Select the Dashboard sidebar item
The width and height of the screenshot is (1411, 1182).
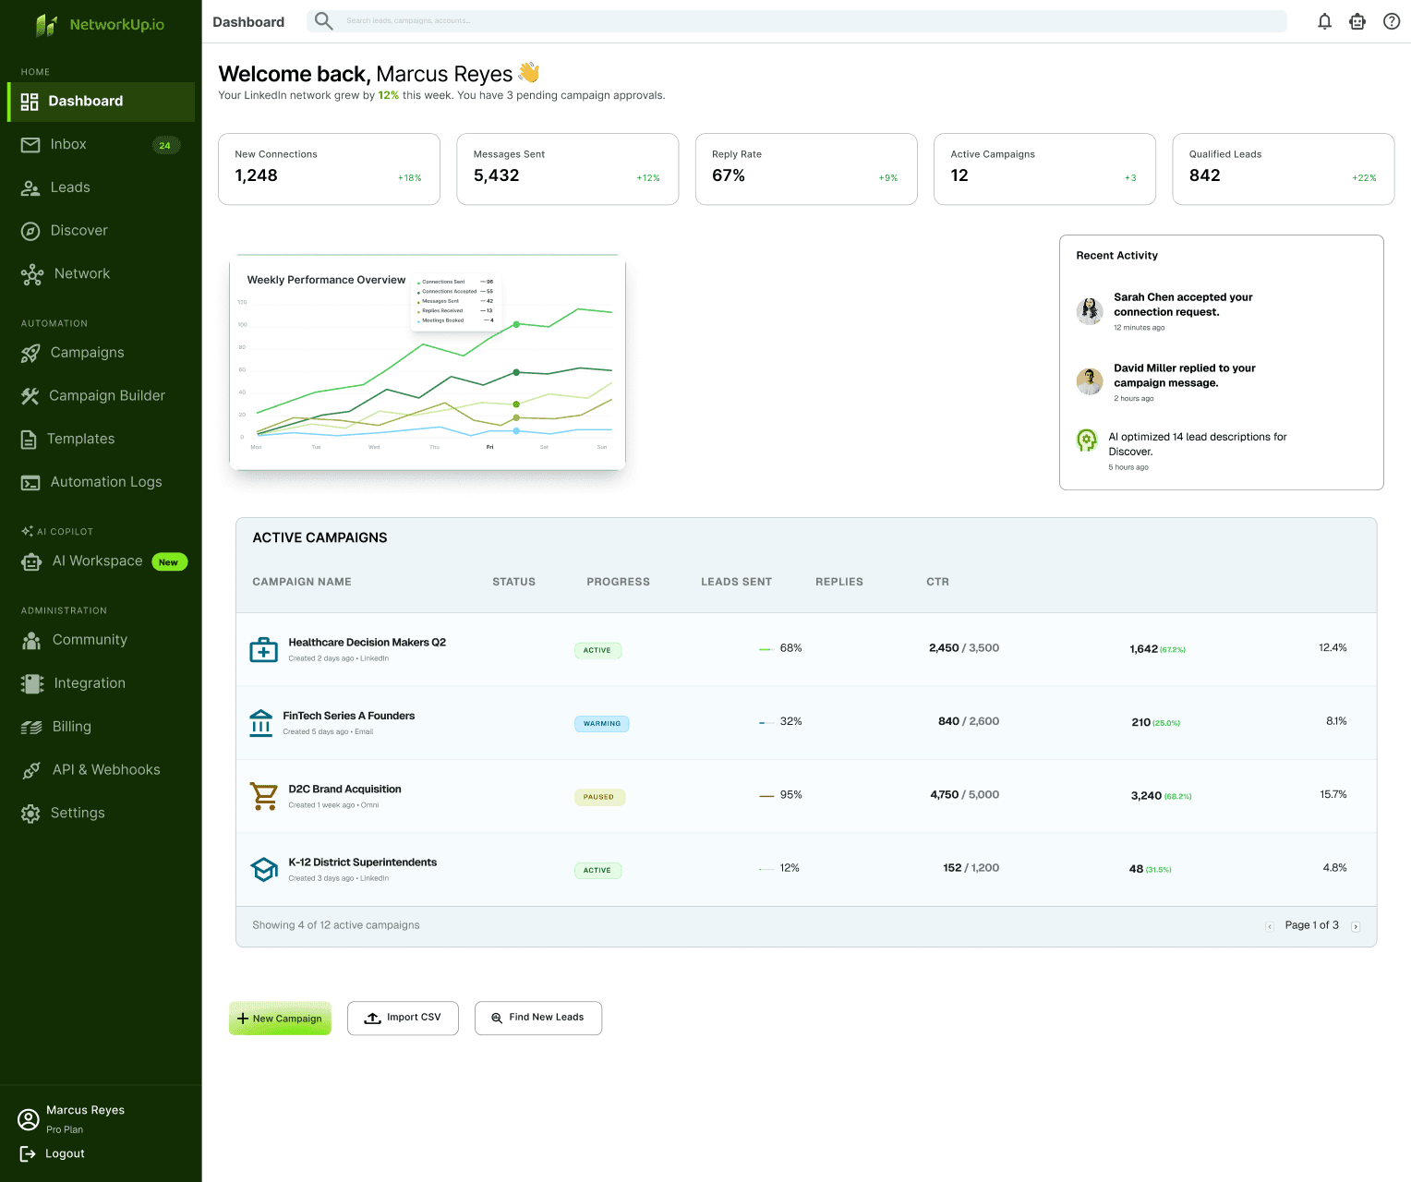tap(101, 102)
